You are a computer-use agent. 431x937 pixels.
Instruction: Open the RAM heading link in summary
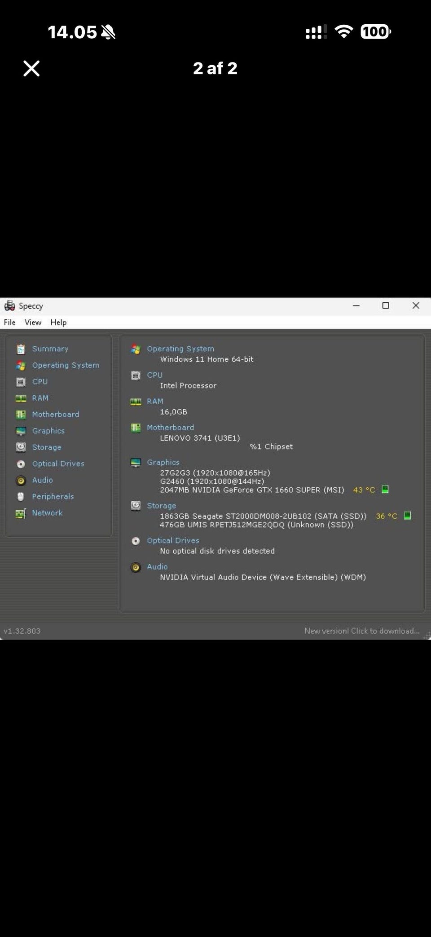coord(155,402)
